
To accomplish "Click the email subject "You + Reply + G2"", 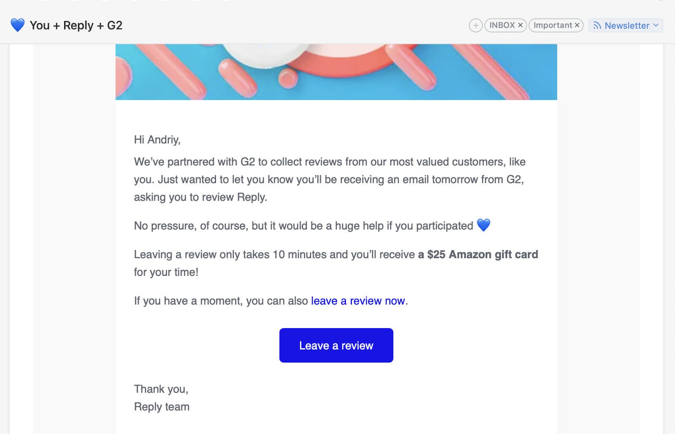I will [76, 25].
